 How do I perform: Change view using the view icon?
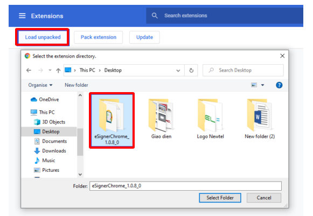[x=254, y=85]
